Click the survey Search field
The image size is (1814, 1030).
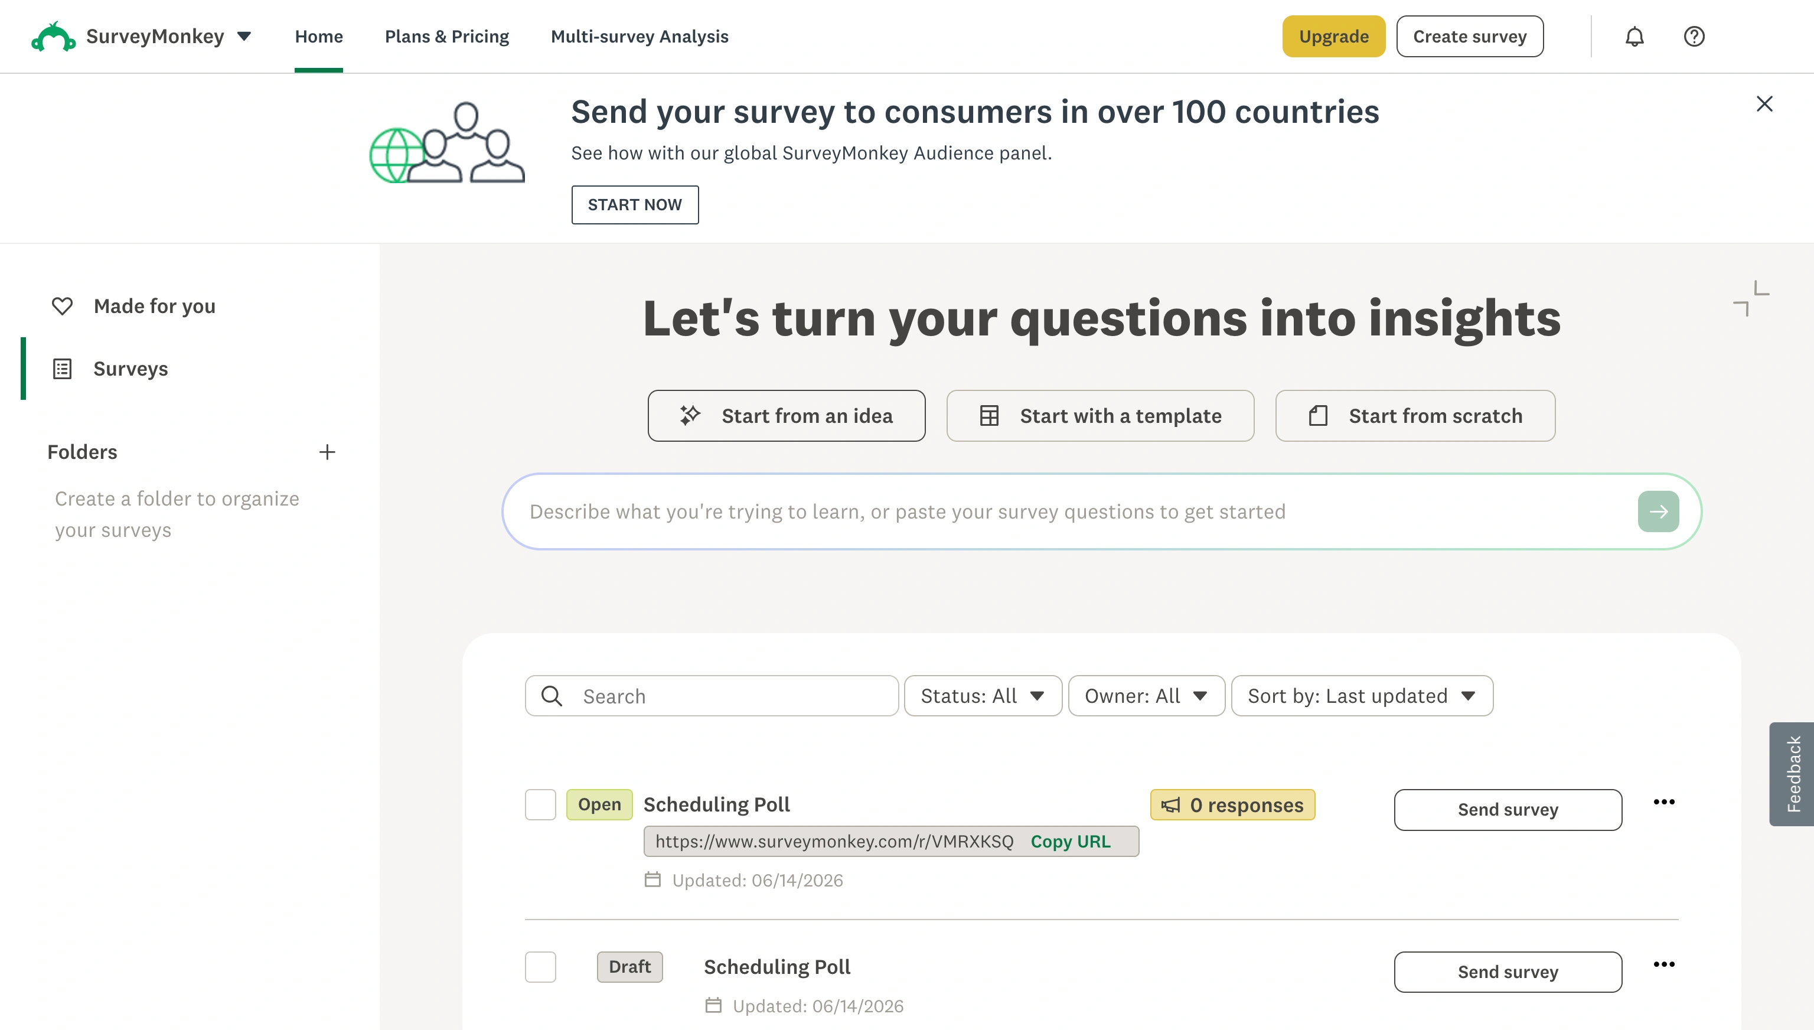(x=712, y=696)
